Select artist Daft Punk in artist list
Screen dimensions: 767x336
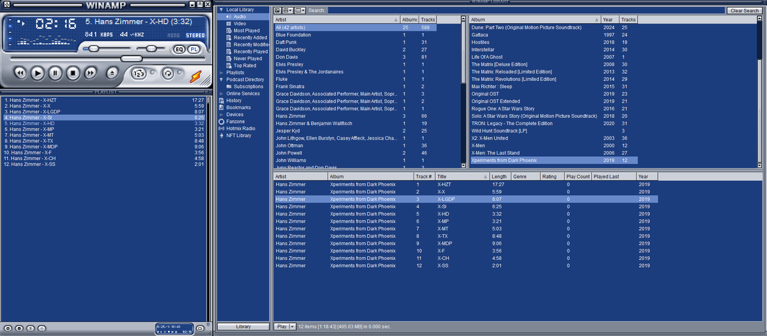click(x=355, y=42)
